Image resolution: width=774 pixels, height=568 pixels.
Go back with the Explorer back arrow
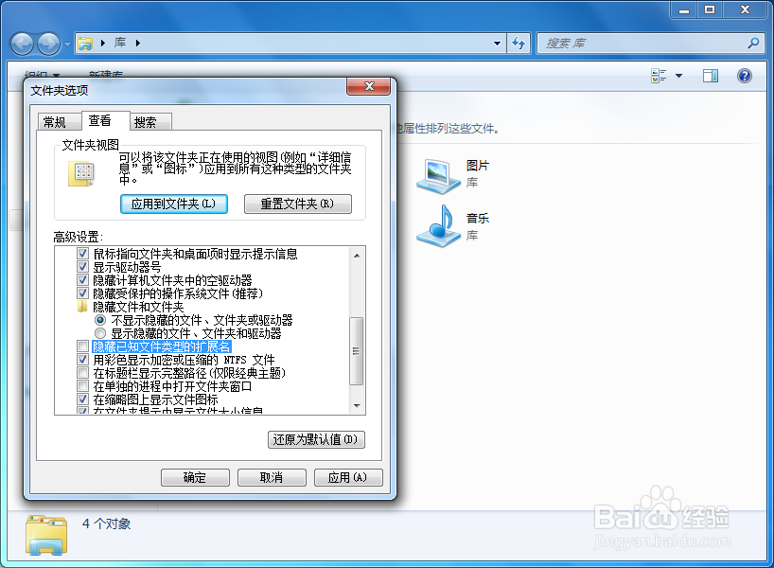22,44
